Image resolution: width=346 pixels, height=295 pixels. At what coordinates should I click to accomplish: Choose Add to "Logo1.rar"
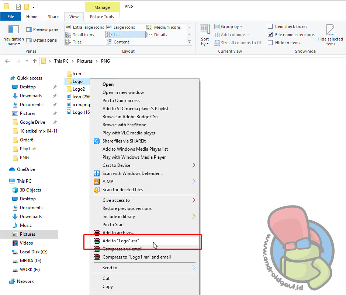[145, 241]
